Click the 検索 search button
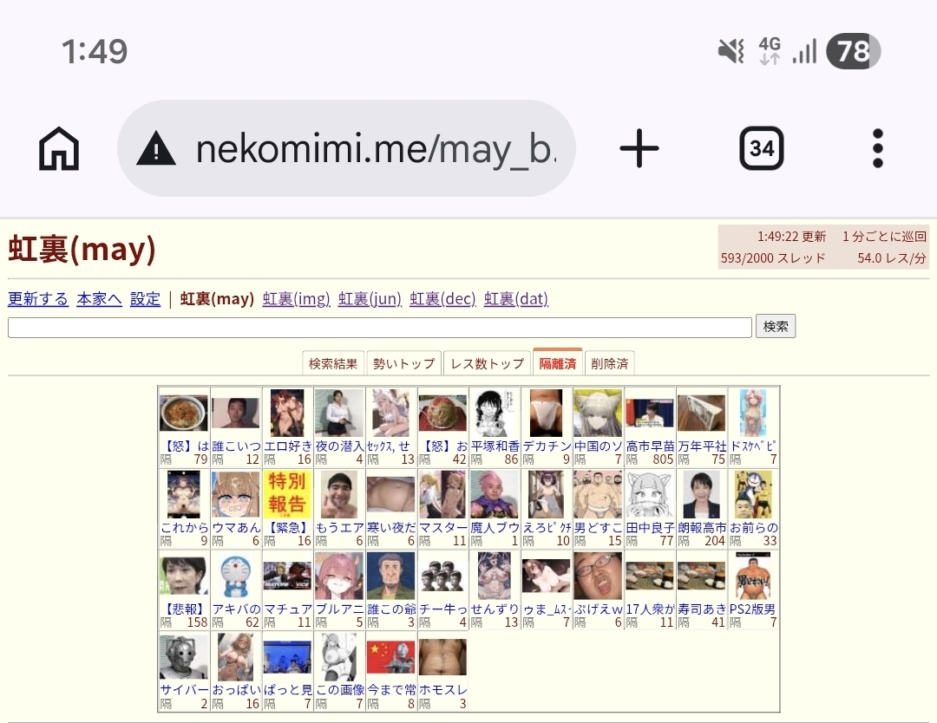937x723 pixels. pyautogui.click(x=775, y=326)
